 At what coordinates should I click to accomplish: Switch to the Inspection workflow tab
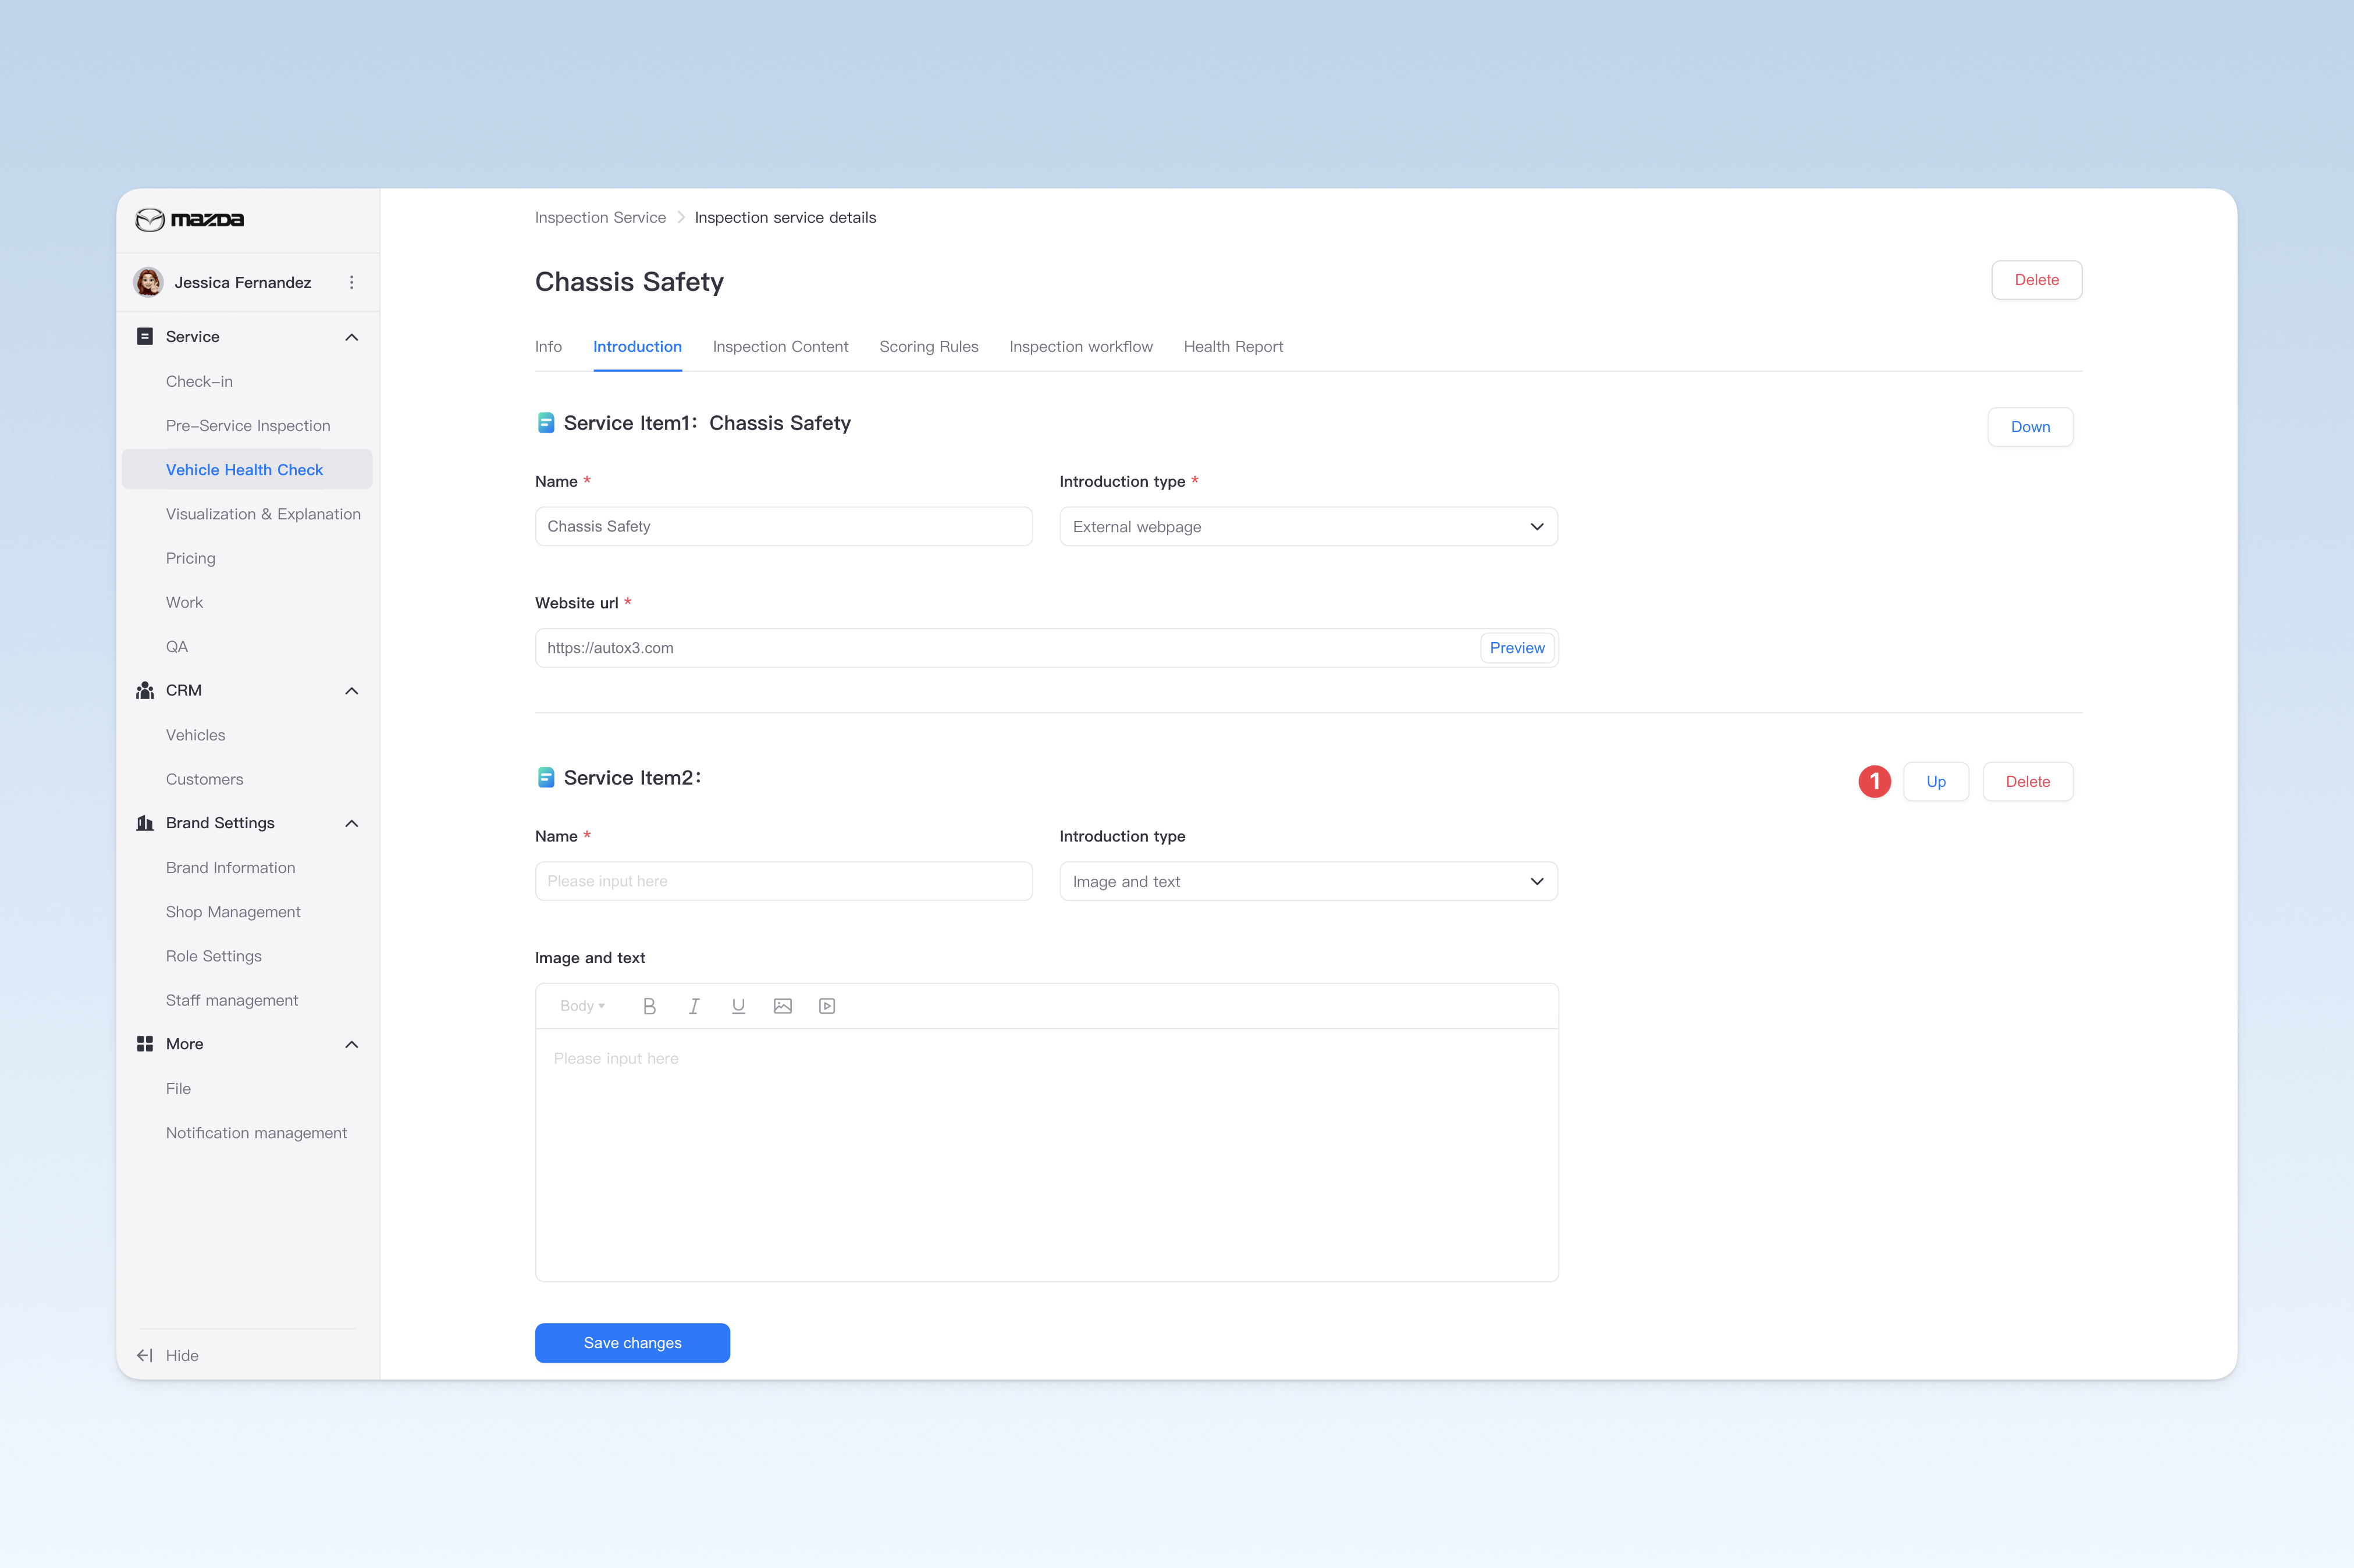coord(1080,346)
